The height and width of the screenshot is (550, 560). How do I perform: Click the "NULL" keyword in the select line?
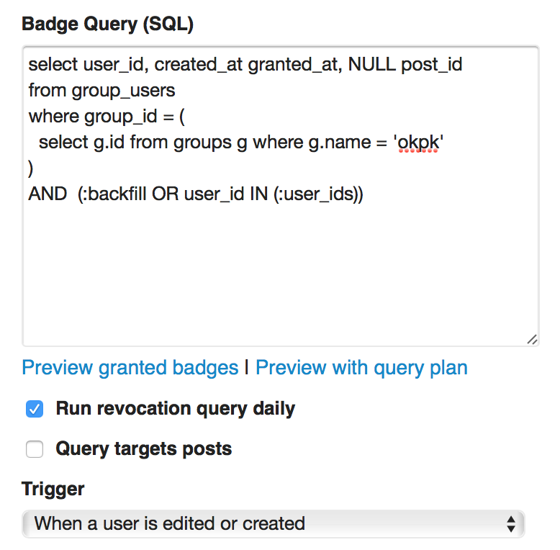coord(372,65)
